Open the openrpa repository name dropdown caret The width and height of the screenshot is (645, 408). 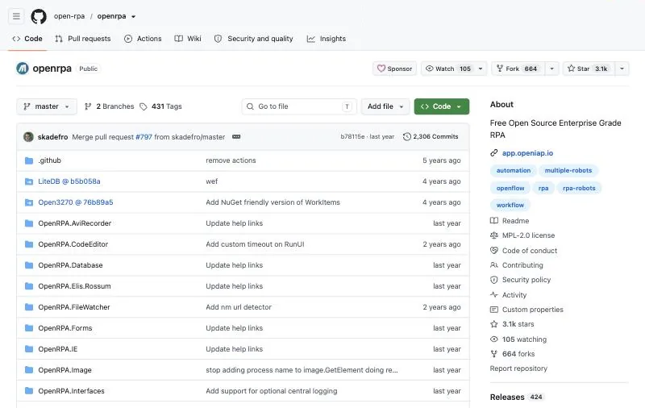click(x=133, y=17)
